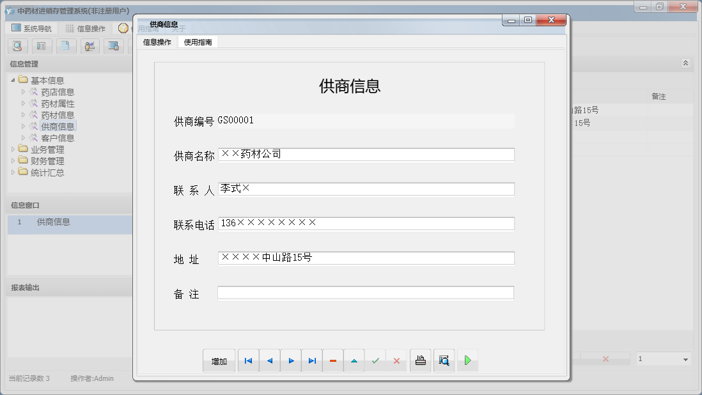Click the print icon
The image size is (702, 395).
tap(420, 360)
